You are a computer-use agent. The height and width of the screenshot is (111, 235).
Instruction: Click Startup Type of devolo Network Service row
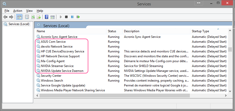pos(209,46)
